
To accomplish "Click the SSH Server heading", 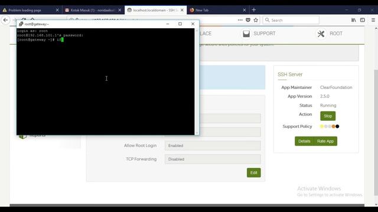I will tap(290, 75).
